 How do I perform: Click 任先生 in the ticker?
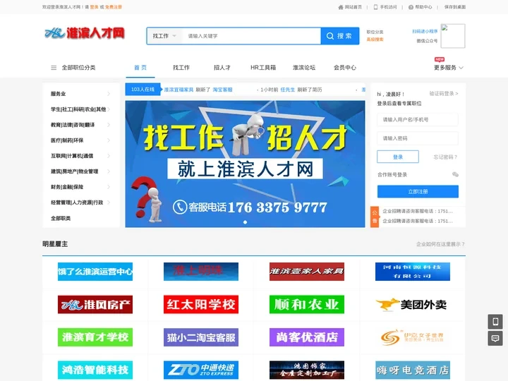pos(288,90)
